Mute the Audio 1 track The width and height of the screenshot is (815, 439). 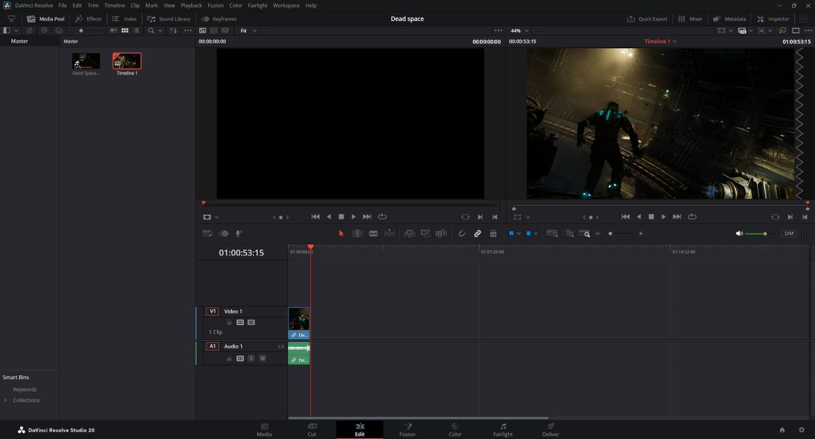263,358
